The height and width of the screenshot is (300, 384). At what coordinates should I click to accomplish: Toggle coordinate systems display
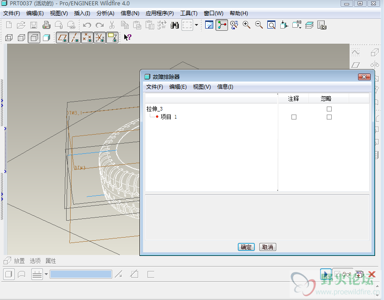click(x=100, y=37)
